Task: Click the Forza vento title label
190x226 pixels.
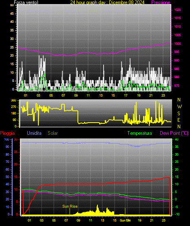Action: click(x=26, y=2)
